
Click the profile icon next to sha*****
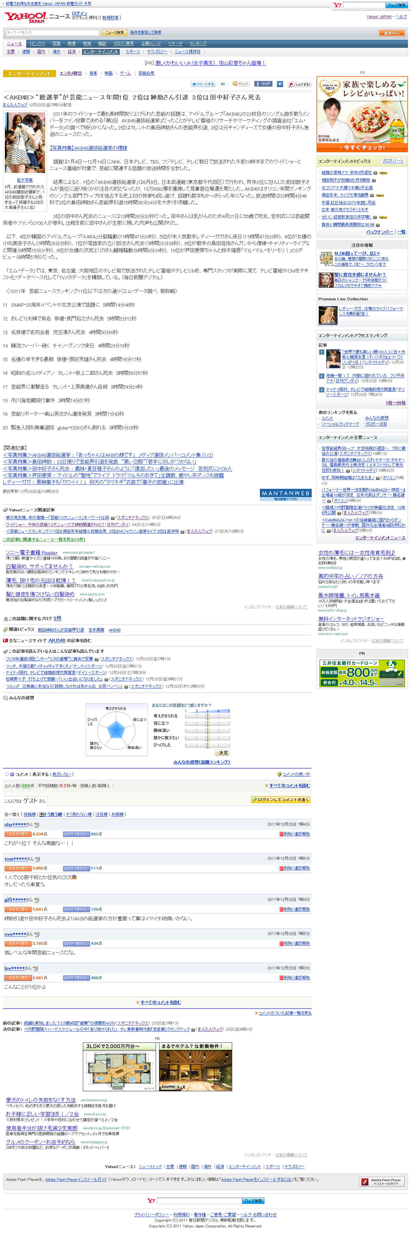pos(37,825)
